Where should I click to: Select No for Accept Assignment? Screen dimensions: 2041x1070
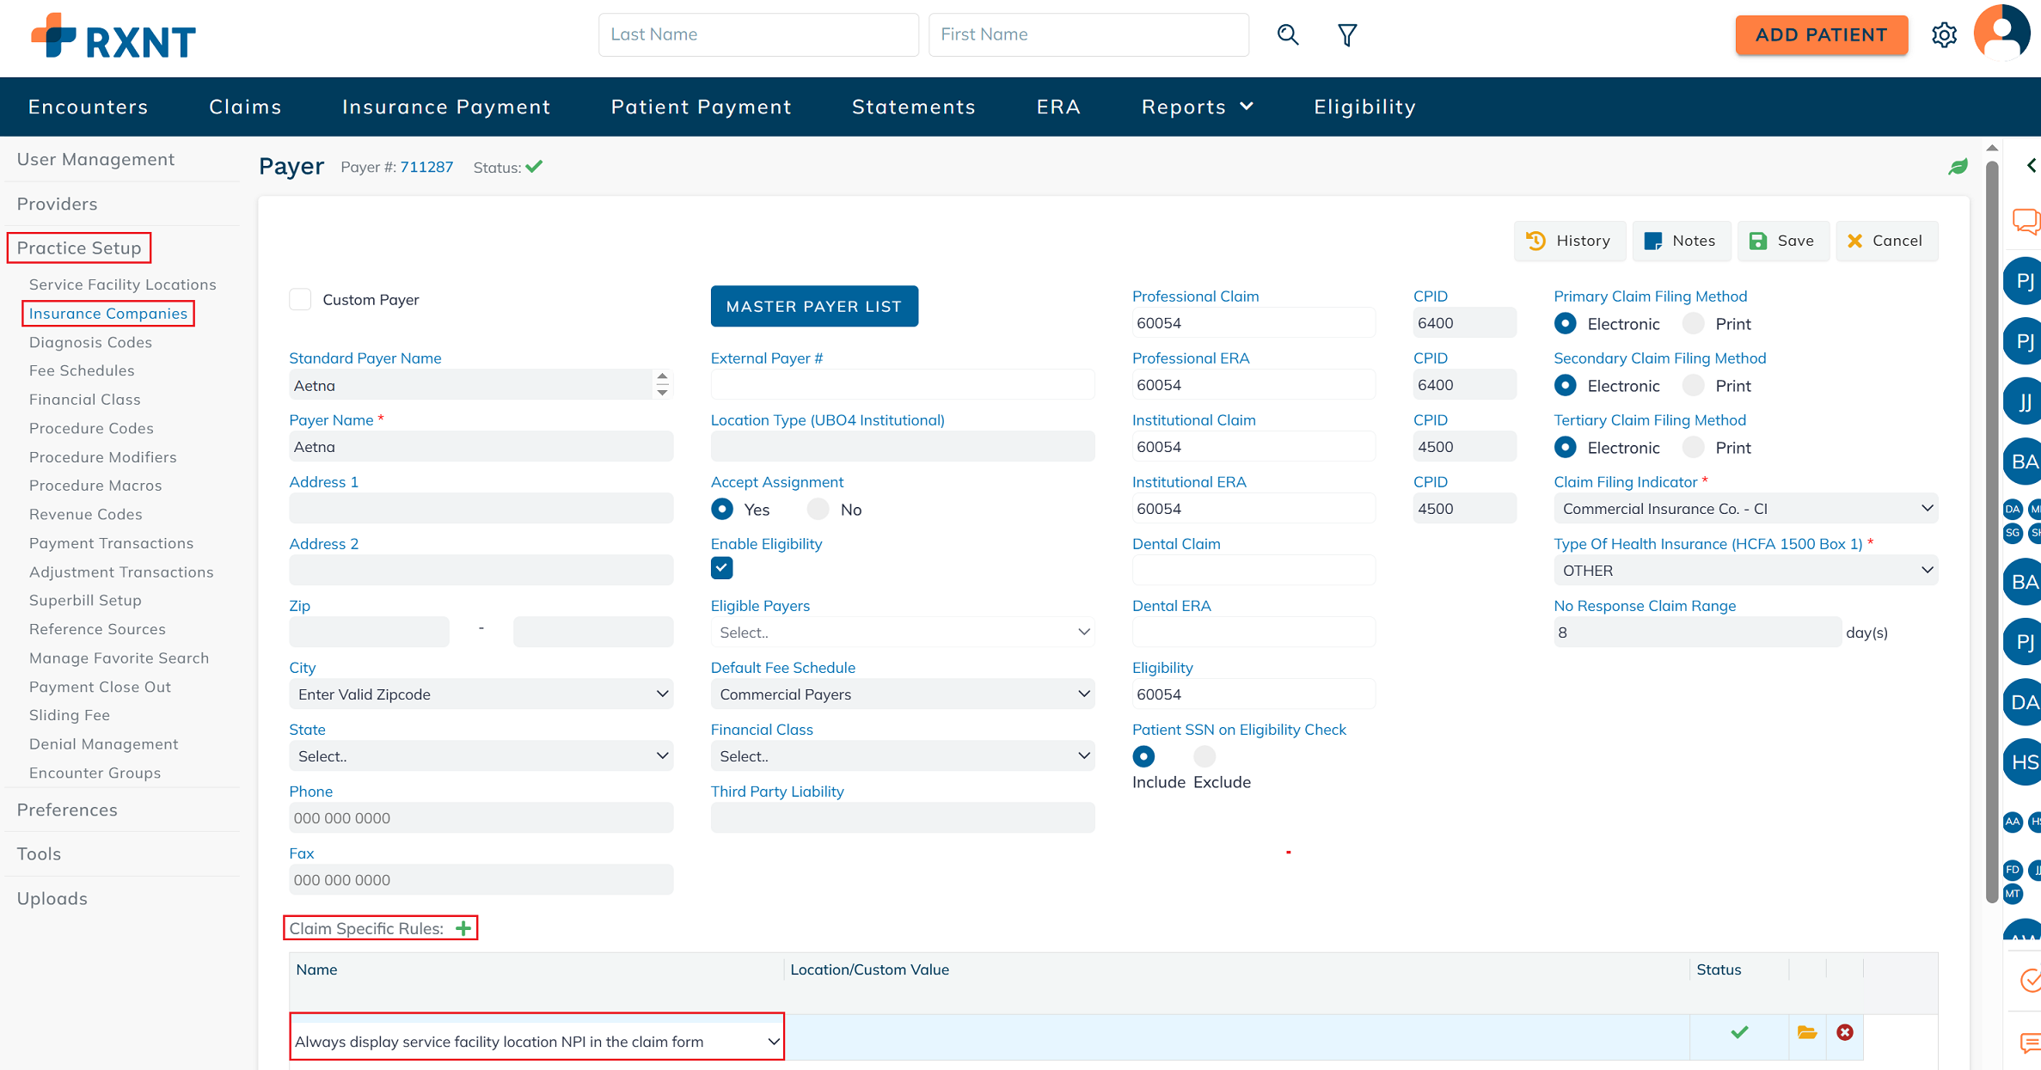[818, 510]
